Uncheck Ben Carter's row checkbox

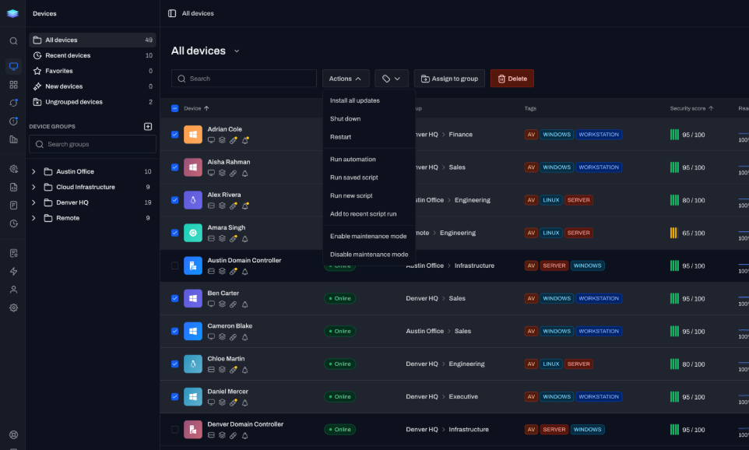(x=175, y=298)
